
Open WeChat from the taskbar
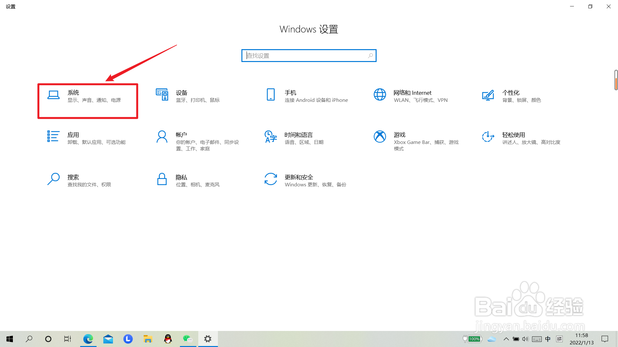[x=188, y=339]
